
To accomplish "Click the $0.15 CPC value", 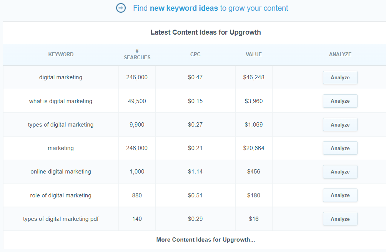I will (x=195, y=101).
